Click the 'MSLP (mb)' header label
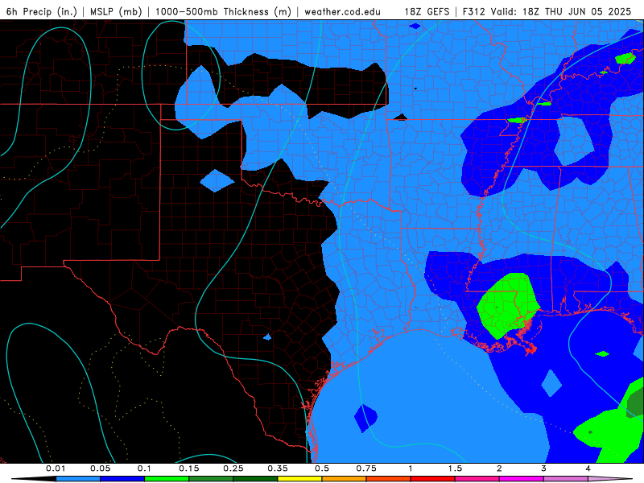Image resolution: width=644 pixels, height=483 pixels. pos(115,11)
